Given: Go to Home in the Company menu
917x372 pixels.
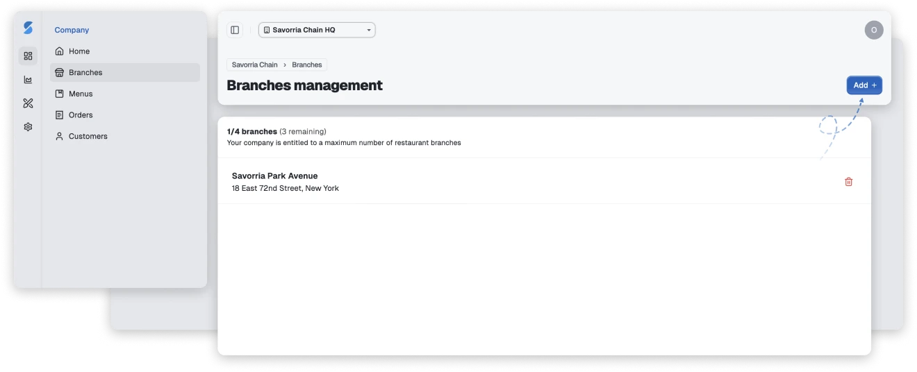Looking at the screenshot, I should (79, 51).
